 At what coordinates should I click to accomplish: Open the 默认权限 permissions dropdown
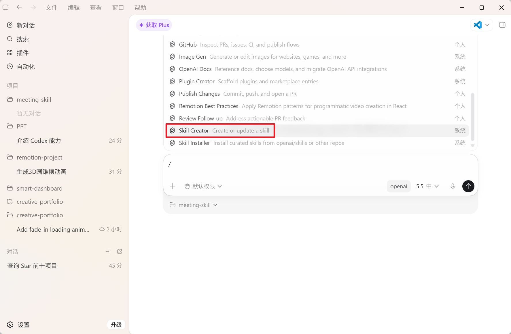(203, 186)
